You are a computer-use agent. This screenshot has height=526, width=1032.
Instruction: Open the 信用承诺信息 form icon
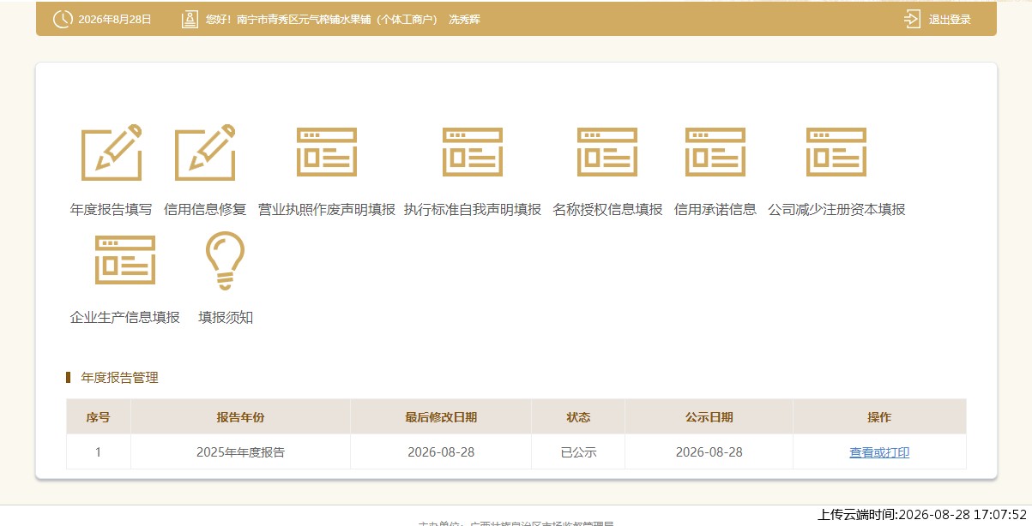click(715, 152)
